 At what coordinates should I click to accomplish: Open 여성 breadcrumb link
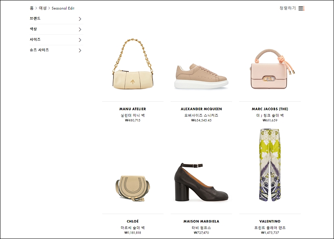pyautogui.click(x=43, y=8)
